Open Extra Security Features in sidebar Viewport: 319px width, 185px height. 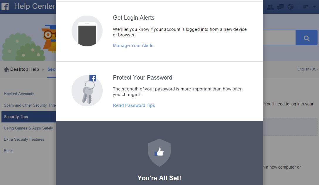pos(24,139)
